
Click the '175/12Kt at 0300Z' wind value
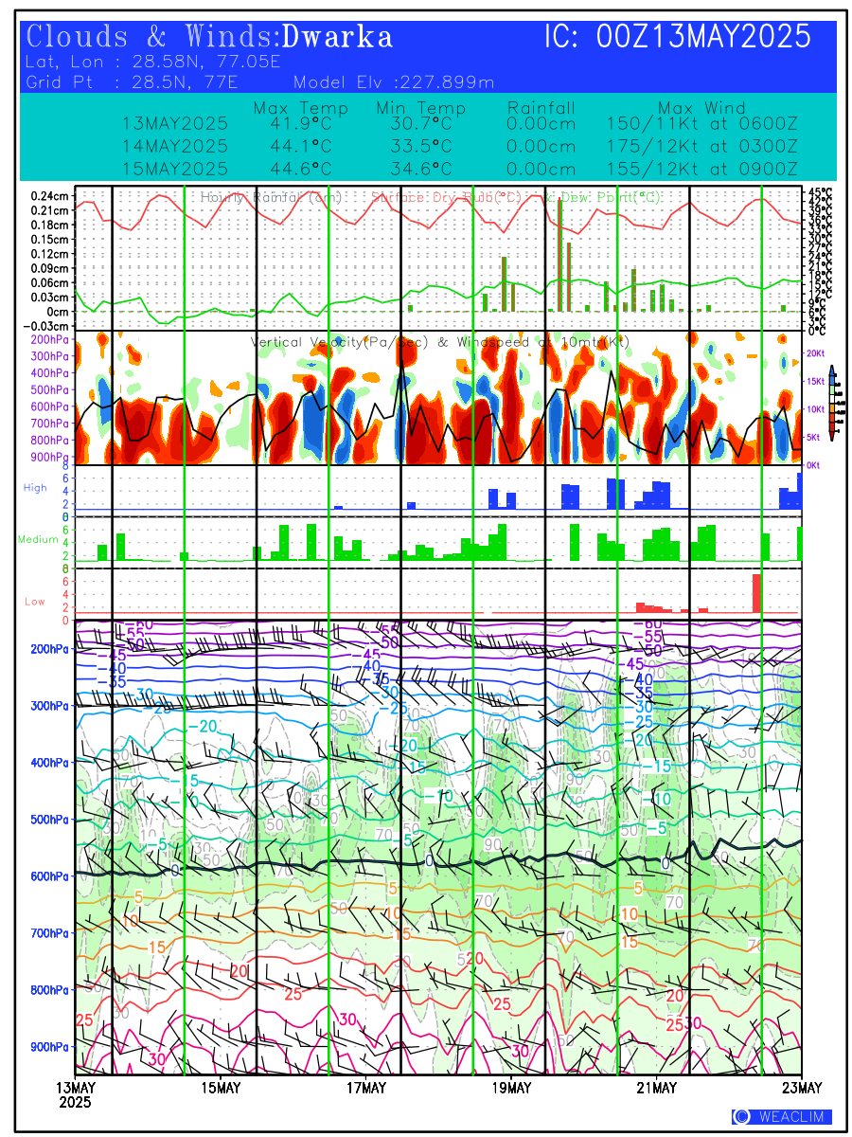tap(701, 147)
